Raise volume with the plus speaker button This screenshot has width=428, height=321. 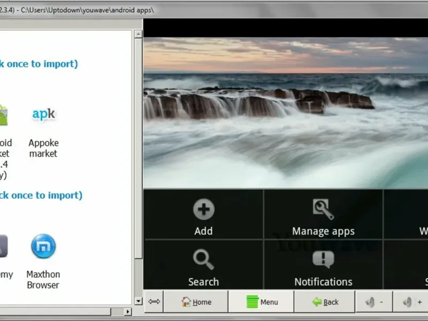pyautogui.click(x=411, y=302)
